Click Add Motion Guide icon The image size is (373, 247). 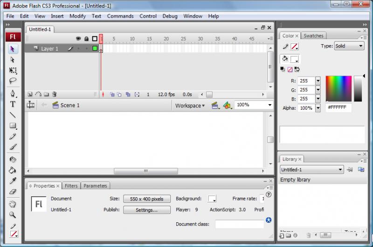pyautogui.click(x=38, y=94)
